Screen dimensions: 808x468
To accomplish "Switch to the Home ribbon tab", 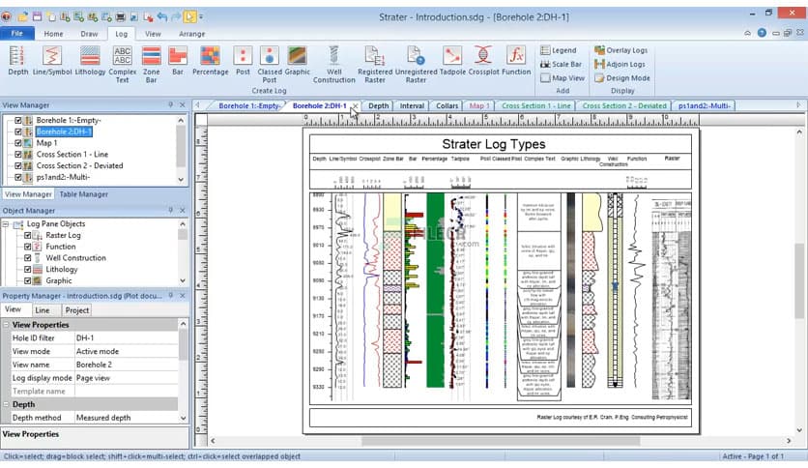I will pos(53,34).
